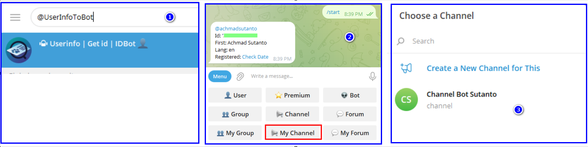Click the megaphone create-channel icon
This screenshot has height=147, width=588.
[406, 68]
